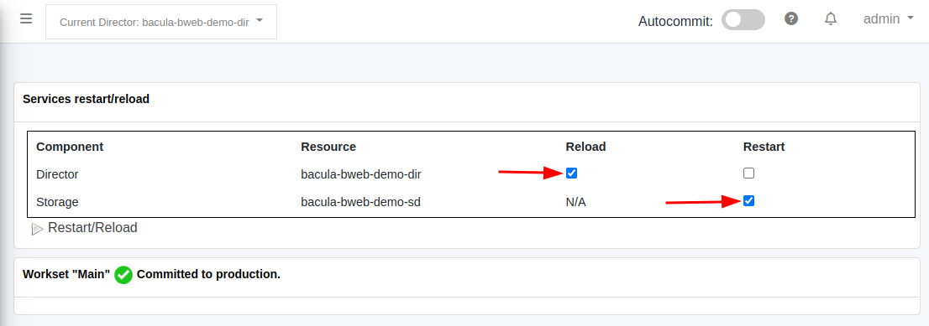Click the bacula-bweb-demo-dir resource name
Viewport: 929px width, 326px height.
tap(361, 174)
